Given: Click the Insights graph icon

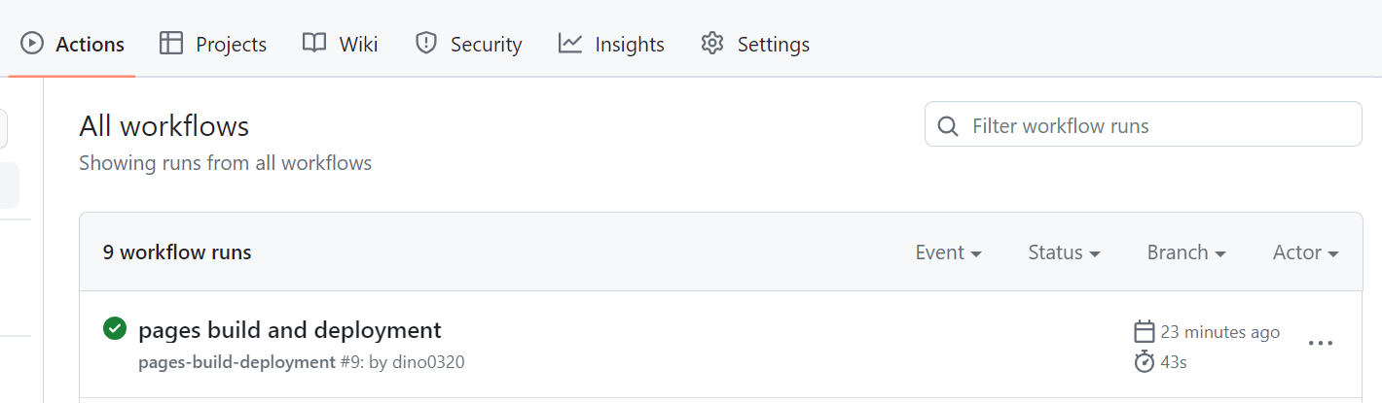Looking at the screenshot, I should tap(570, 44).
